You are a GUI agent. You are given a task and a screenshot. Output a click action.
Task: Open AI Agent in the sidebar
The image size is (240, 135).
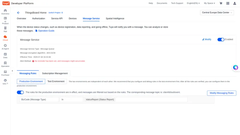[x=5, y=47]
